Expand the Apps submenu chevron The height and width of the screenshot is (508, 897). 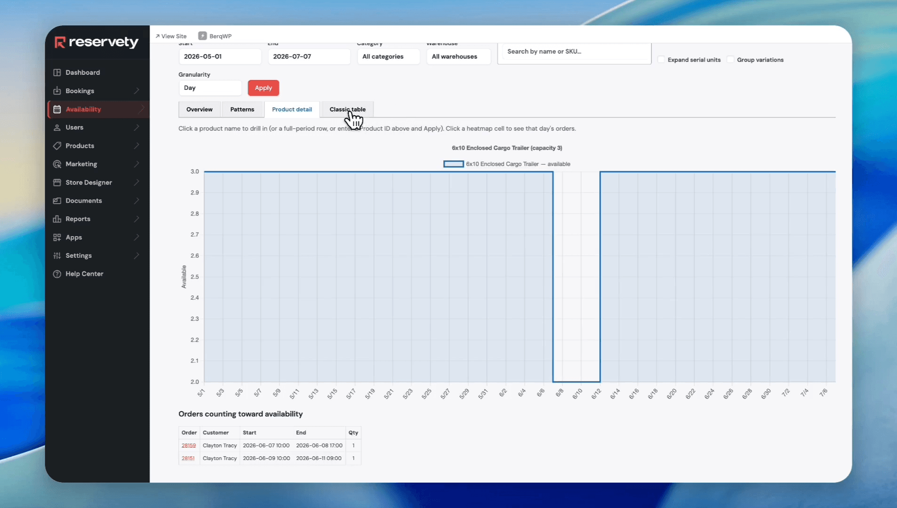[136, 238]
